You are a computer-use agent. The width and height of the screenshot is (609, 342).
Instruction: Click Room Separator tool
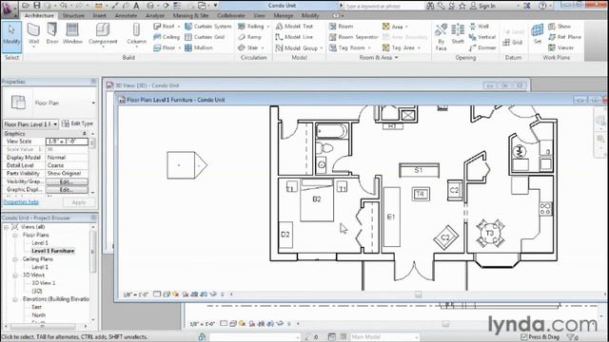(x=353, y=37)
